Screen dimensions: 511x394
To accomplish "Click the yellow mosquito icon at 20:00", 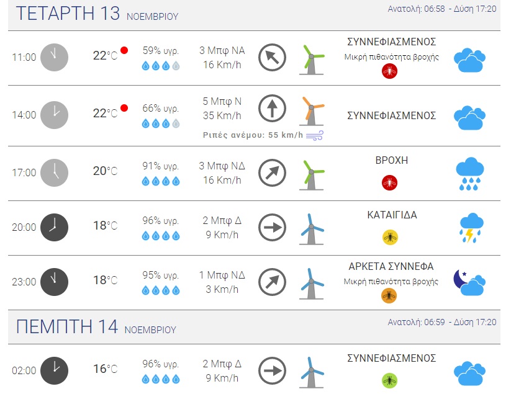I will pos(390,236).
